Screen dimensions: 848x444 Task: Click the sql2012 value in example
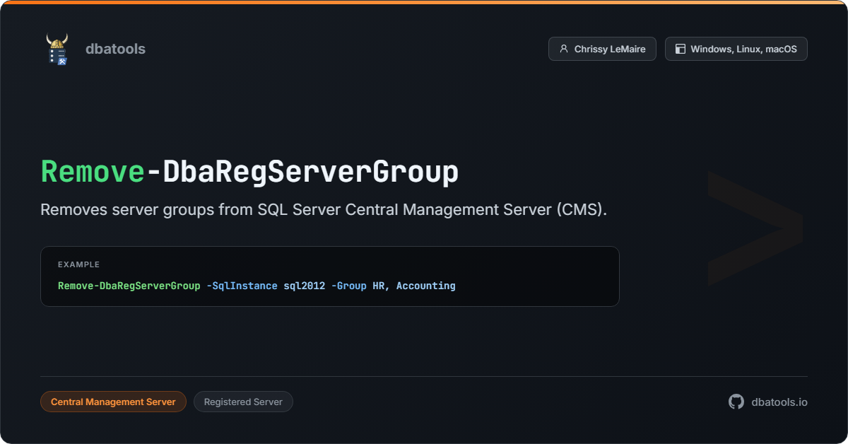click(x=305, y=286)
